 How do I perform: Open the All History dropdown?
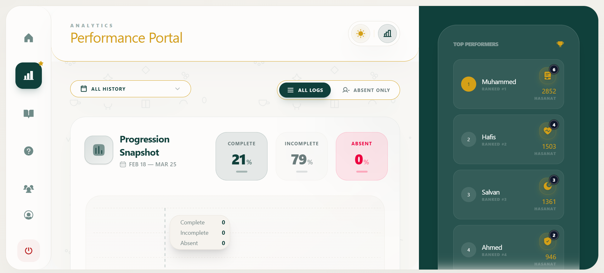130,89
